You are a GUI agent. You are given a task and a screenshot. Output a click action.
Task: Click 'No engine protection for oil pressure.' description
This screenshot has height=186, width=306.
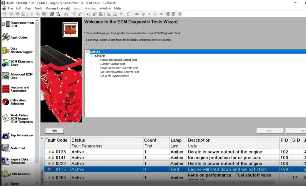click(225, 158)
